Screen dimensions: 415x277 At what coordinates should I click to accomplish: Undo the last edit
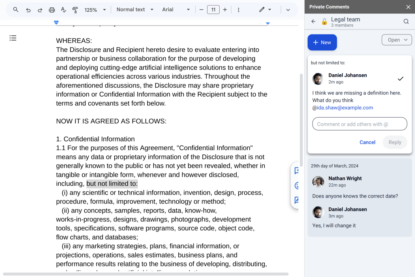point(28,10)
